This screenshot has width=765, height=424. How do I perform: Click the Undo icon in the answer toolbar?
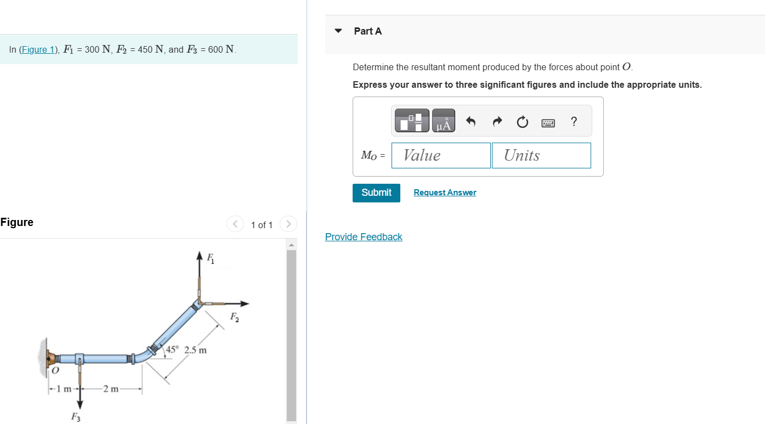point(469,121)
